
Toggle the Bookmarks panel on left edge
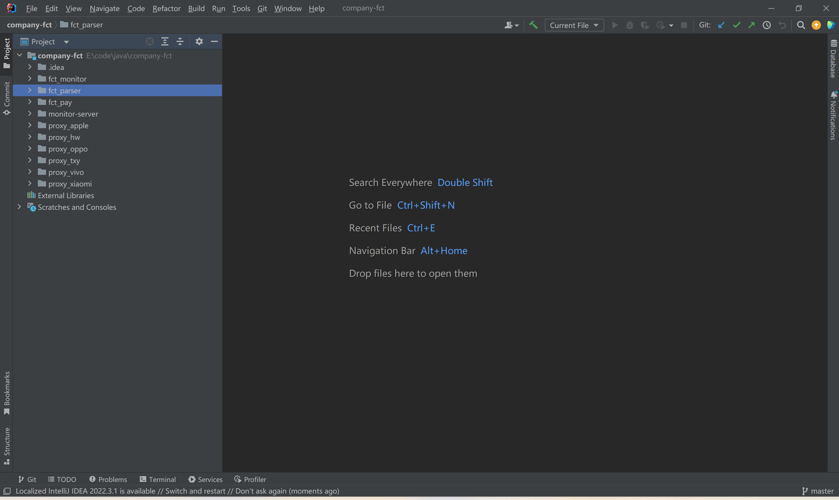tap(7, 393)
